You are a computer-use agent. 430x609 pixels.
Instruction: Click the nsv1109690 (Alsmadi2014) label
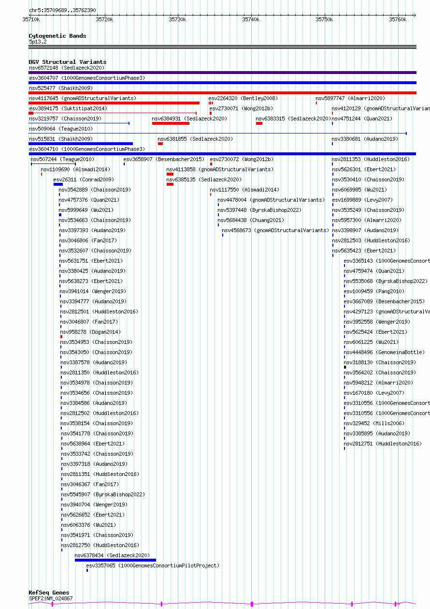[75, 169]
